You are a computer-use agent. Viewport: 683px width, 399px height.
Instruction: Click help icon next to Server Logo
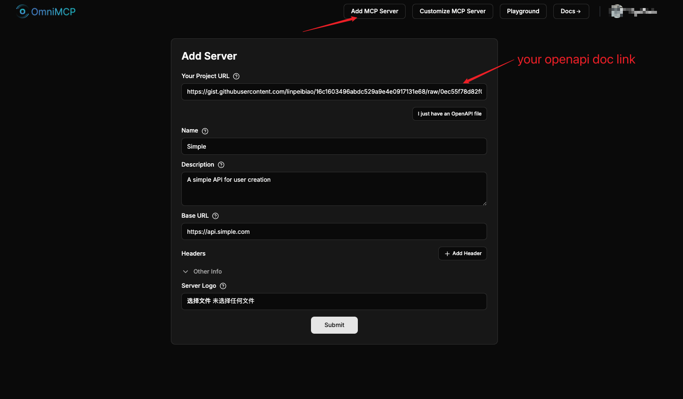coord(223,286)
